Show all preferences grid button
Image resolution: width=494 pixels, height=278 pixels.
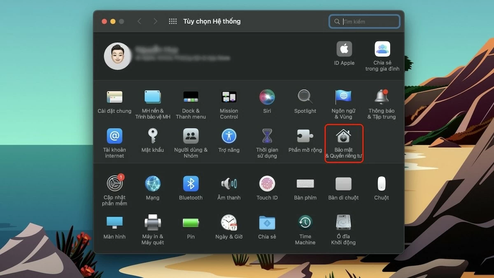click(173, 21)
